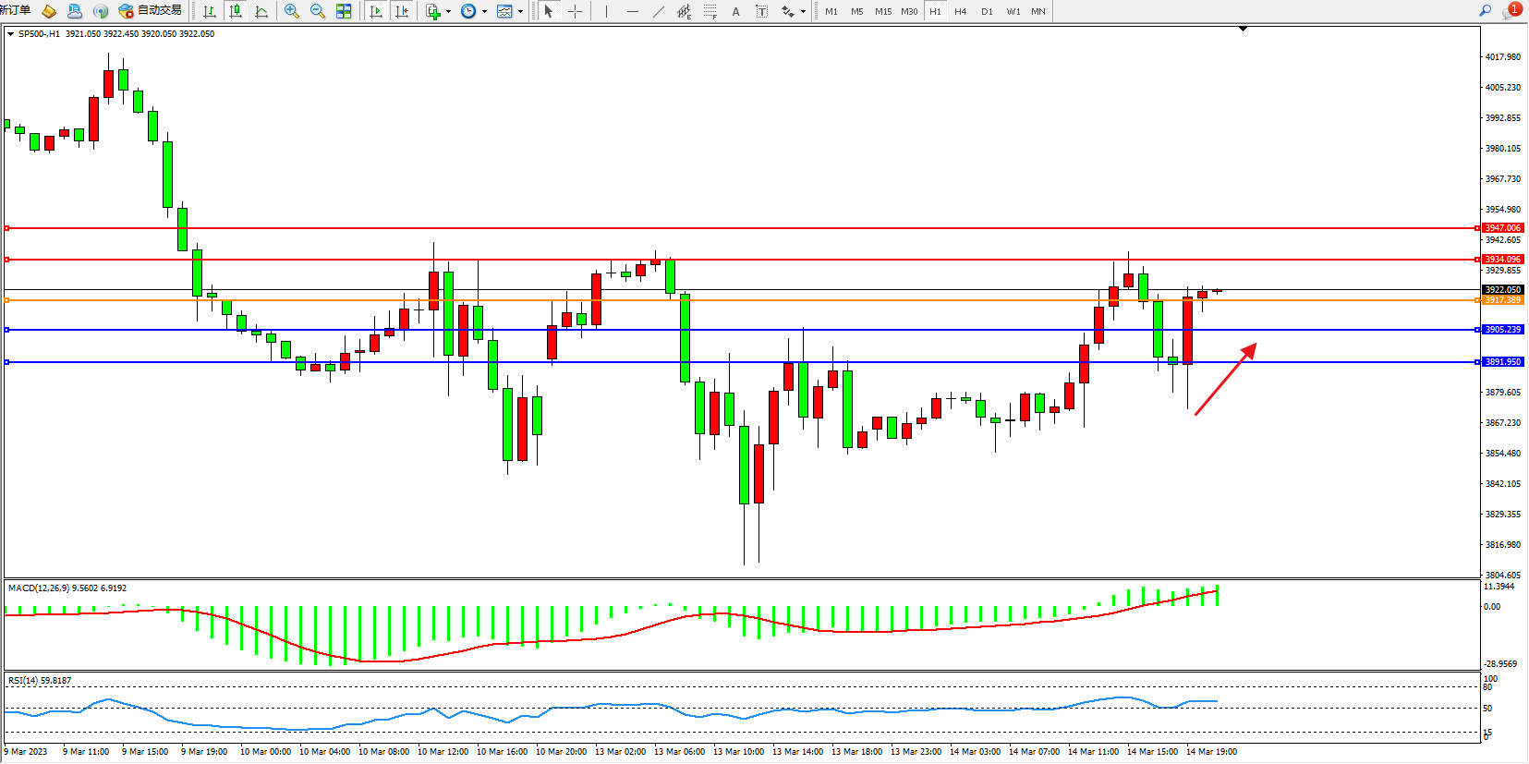Switch to the H4 timeframe

pos(961,11)
